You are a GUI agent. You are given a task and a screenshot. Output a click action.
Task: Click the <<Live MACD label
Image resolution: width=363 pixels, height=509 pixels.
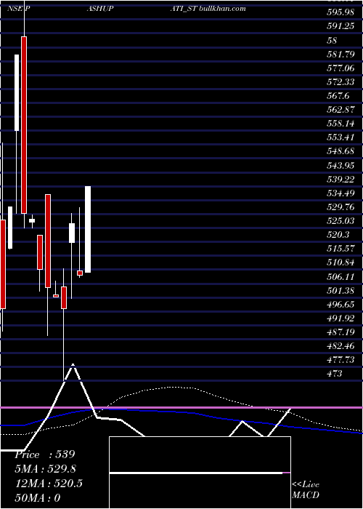306,489
